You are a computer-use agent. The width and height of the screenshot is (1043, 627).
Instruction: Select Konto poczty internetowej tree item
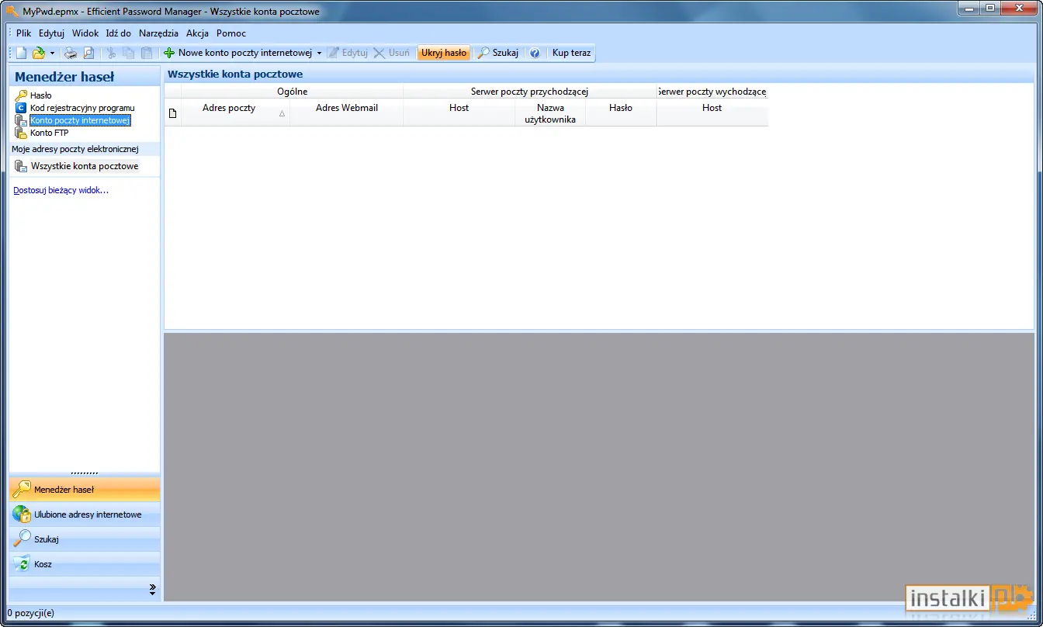click(80, 120)
